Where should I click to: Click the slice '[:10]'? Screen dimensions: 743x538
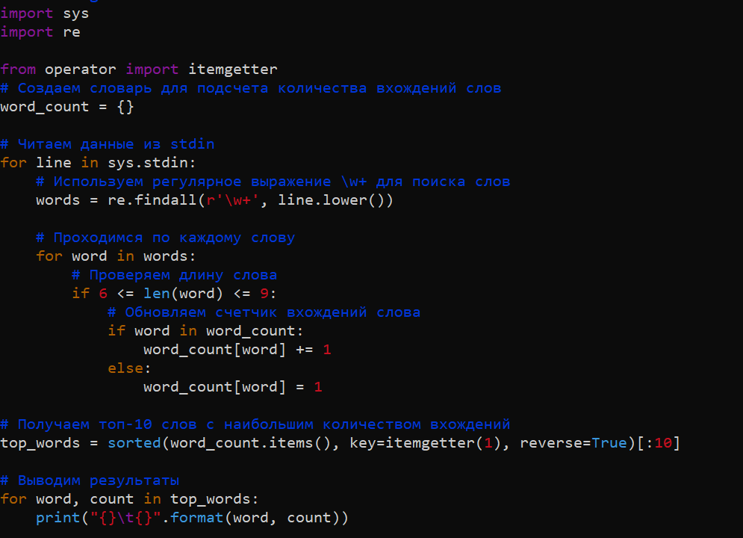658,443
